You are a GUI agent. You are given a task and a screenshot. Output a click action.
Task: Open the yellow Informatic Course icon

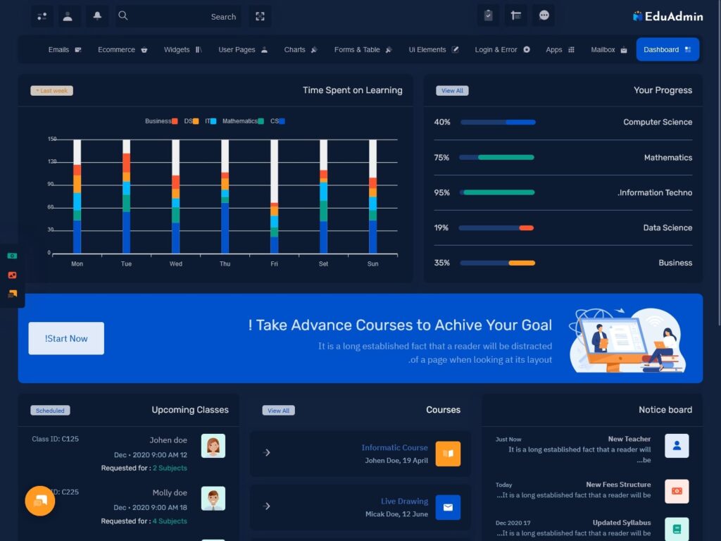tap(449, 452)
